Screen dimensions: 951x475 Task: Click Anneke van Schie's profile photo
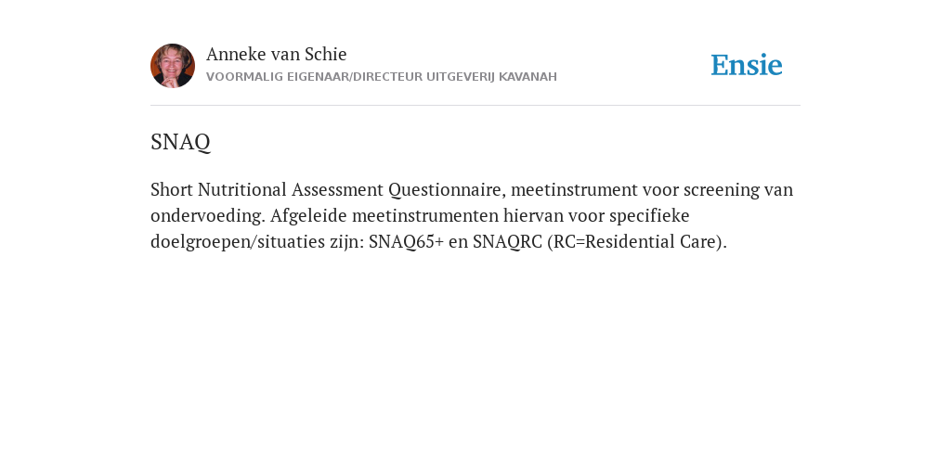click(173, 66)
